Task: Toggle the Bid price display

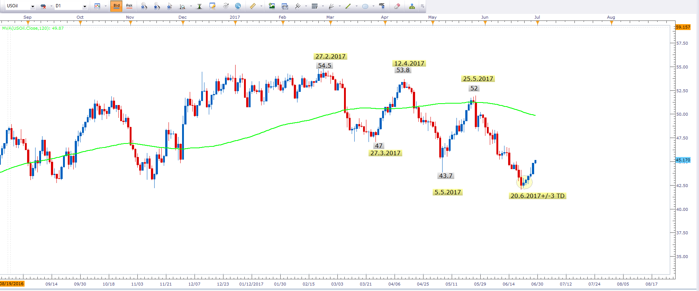Action: pyautogui.click(x=116, y=6)
